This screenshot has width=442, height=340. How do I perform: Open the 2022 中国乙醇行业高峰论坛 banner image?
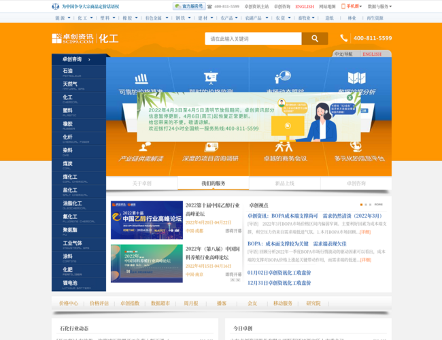[147, 220]
